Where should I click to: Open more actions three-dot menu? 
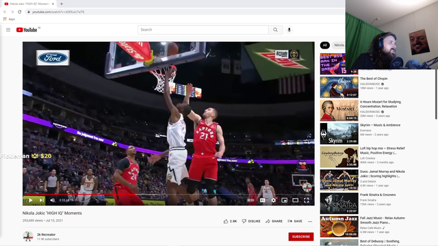tap(310, 221)
